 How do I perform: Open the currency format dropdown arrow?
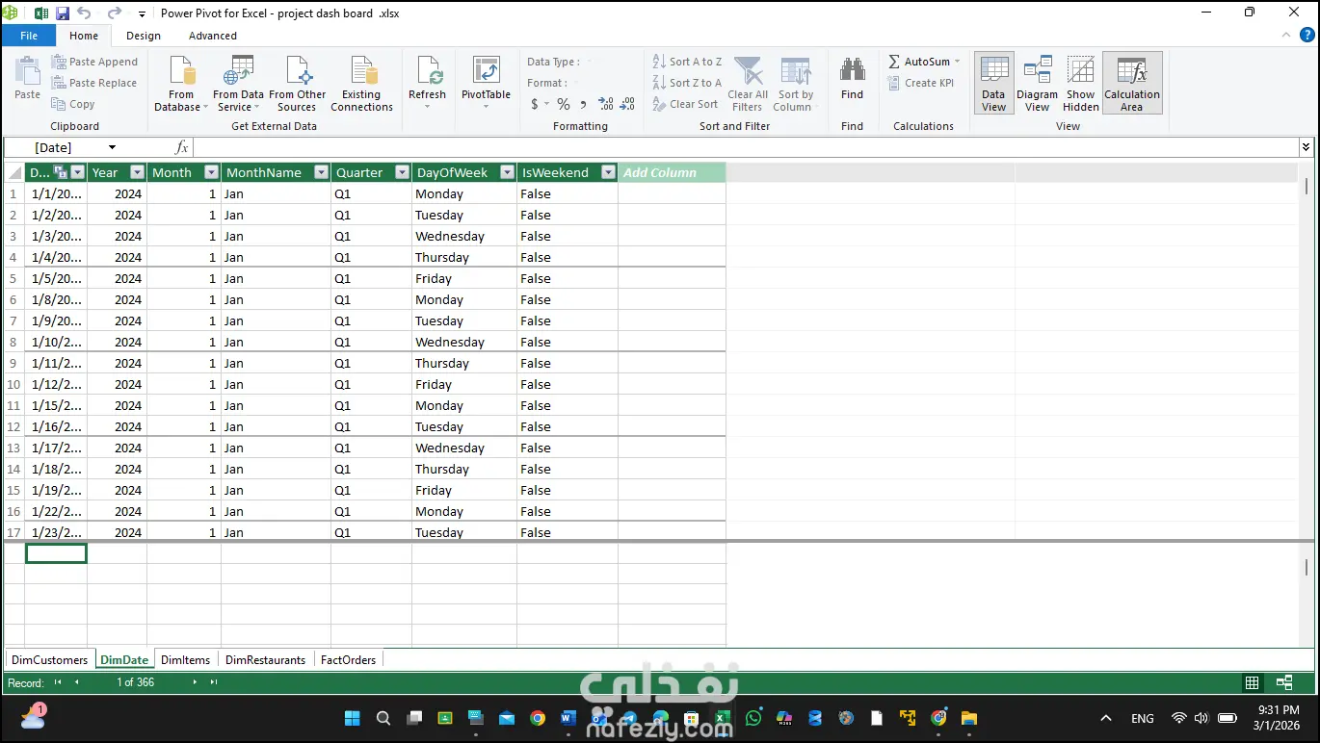tap(546, 104)
